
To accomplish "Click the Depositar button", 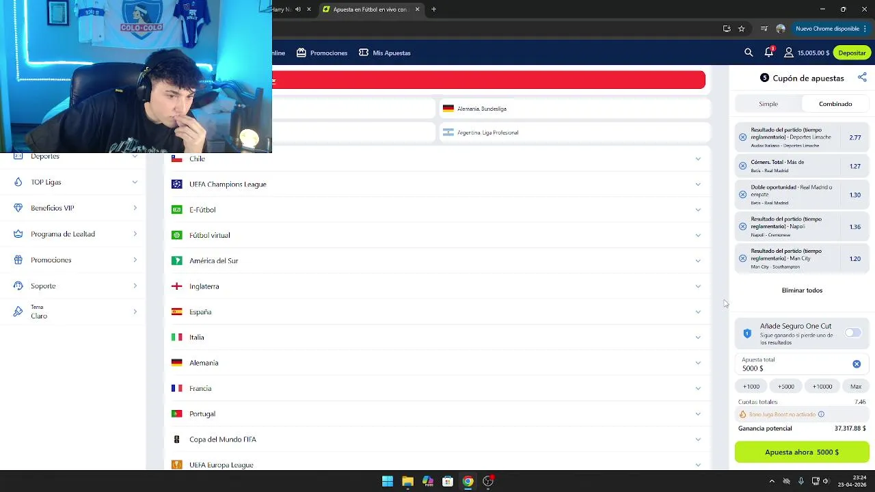I will point(852,53).
